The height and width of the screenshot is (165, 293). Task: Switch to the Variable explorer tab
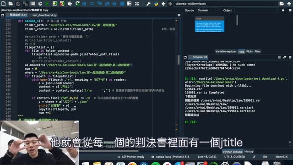click(x=226, y=51)
